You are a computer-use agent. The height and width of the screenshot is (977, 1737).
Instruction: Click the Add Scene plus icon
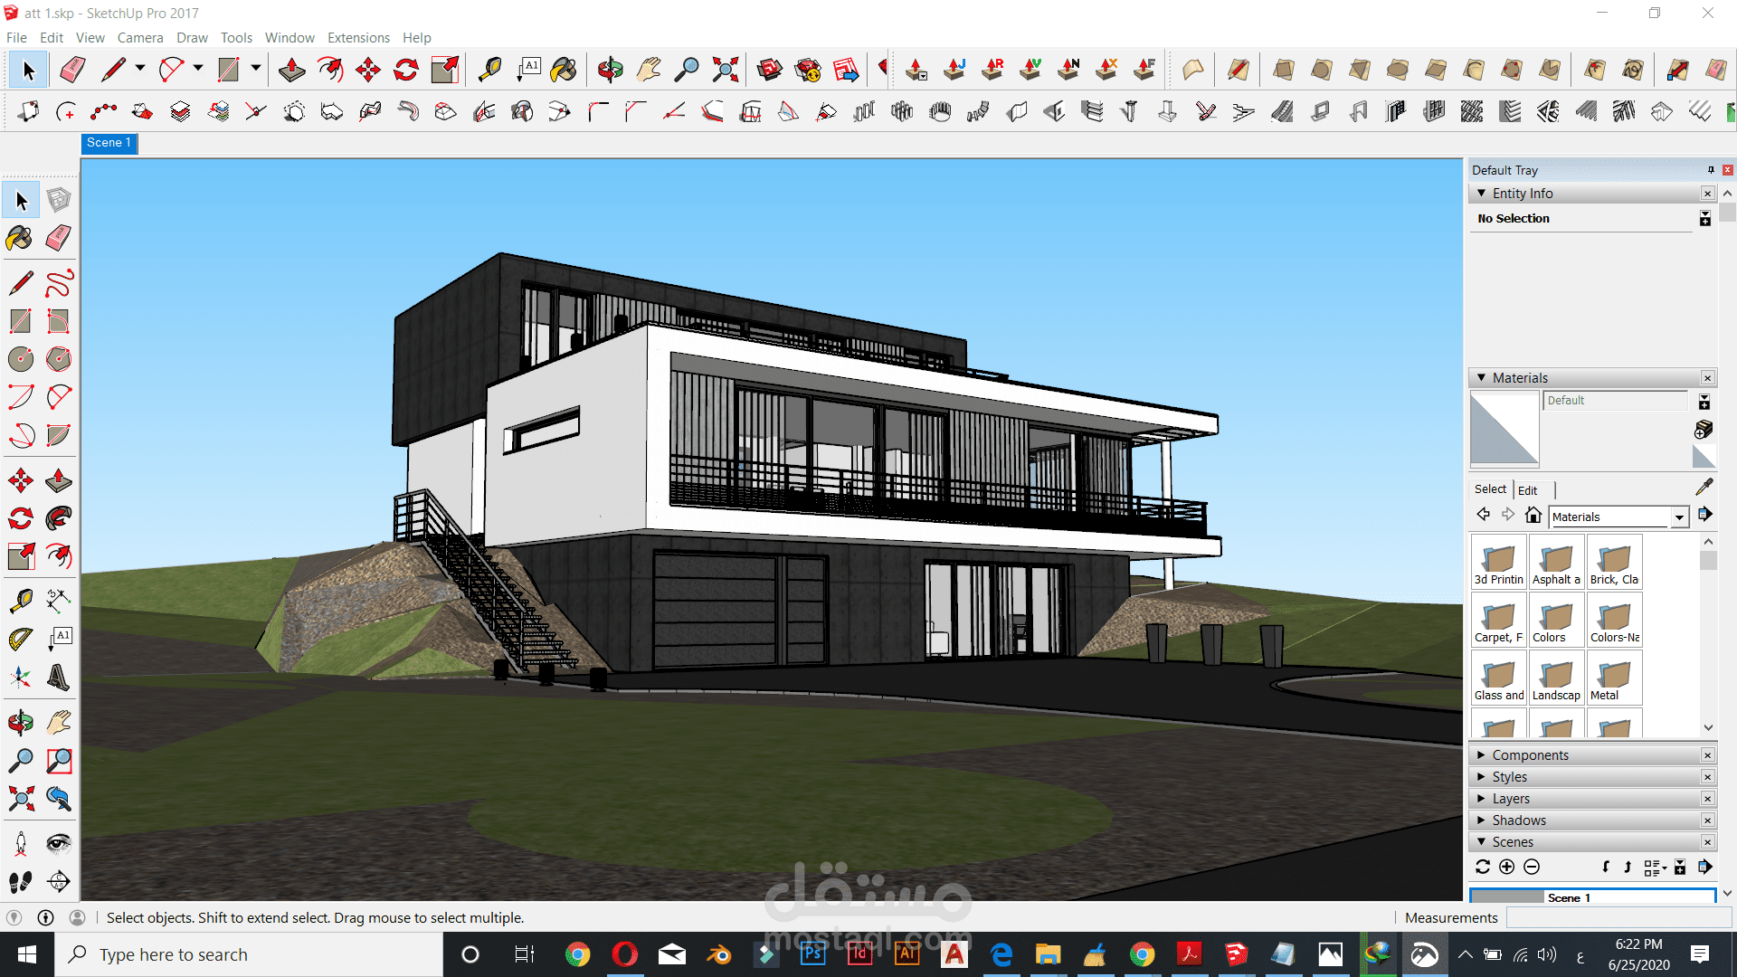1506,867
